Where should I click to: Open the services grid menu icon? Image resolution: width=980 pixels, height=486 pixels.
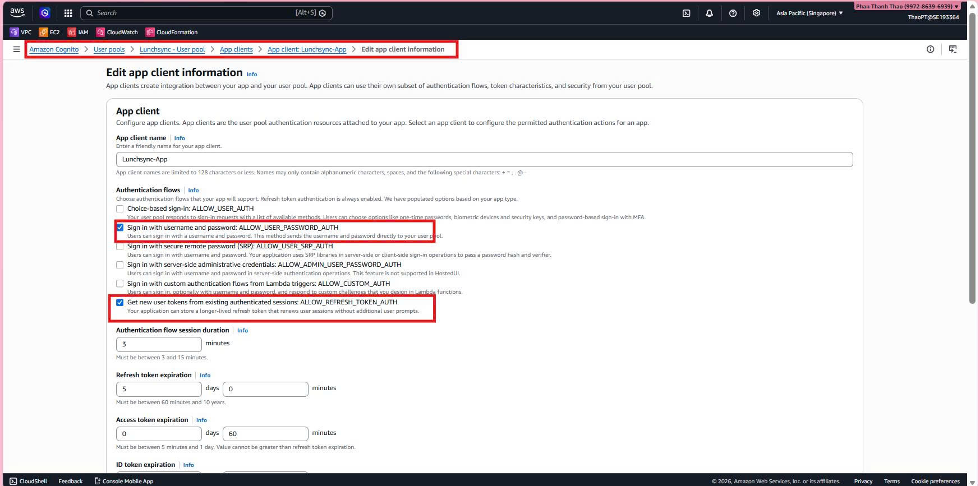tap(68, 13)
